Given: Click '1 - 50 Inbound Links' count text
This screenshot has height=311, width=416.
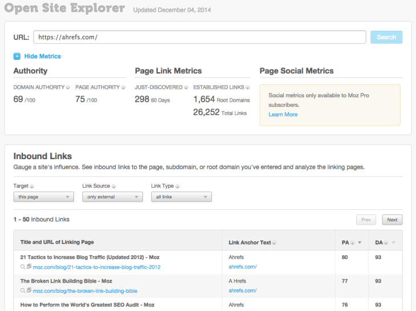Looking at the screenshot, I should click(42, 219).
